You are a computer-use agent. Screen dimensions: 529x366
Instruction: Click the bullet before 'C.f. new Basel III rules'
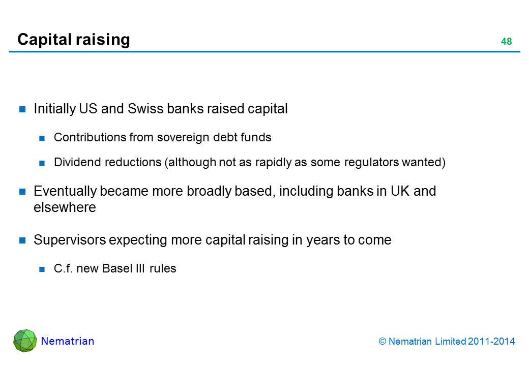43,269
